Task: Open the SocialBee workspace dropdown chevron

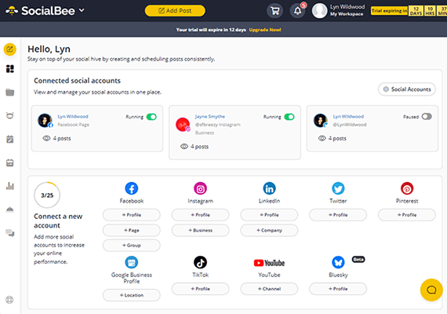Action: pyautogui.click(x=82, y=10)
